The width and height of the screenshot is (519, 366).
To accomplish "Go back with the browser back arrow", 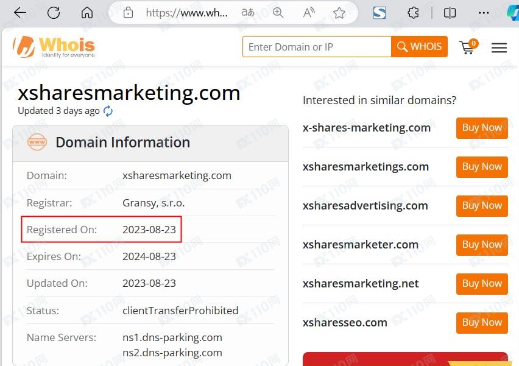I will pos(20,13).
